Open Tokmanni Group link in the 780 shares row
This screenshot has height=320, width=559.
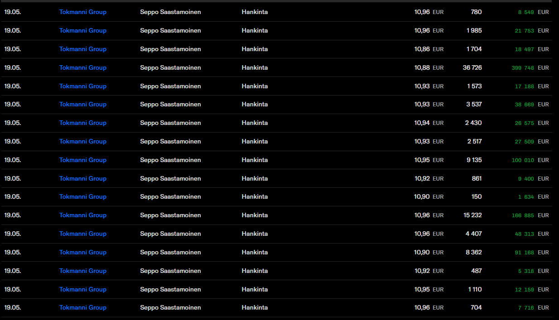[83, 12]
